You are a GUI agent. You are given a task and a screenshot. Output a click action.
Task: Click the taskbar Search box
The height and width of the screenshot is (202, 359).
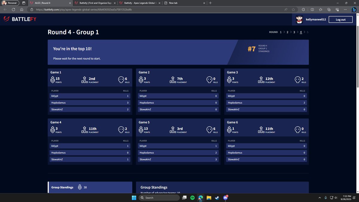[x=159, y=198]
